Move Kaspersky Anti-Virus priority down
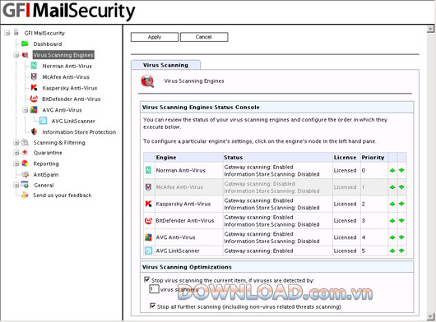436x322 pixels. pyautogui.click(x=401, y=204)
